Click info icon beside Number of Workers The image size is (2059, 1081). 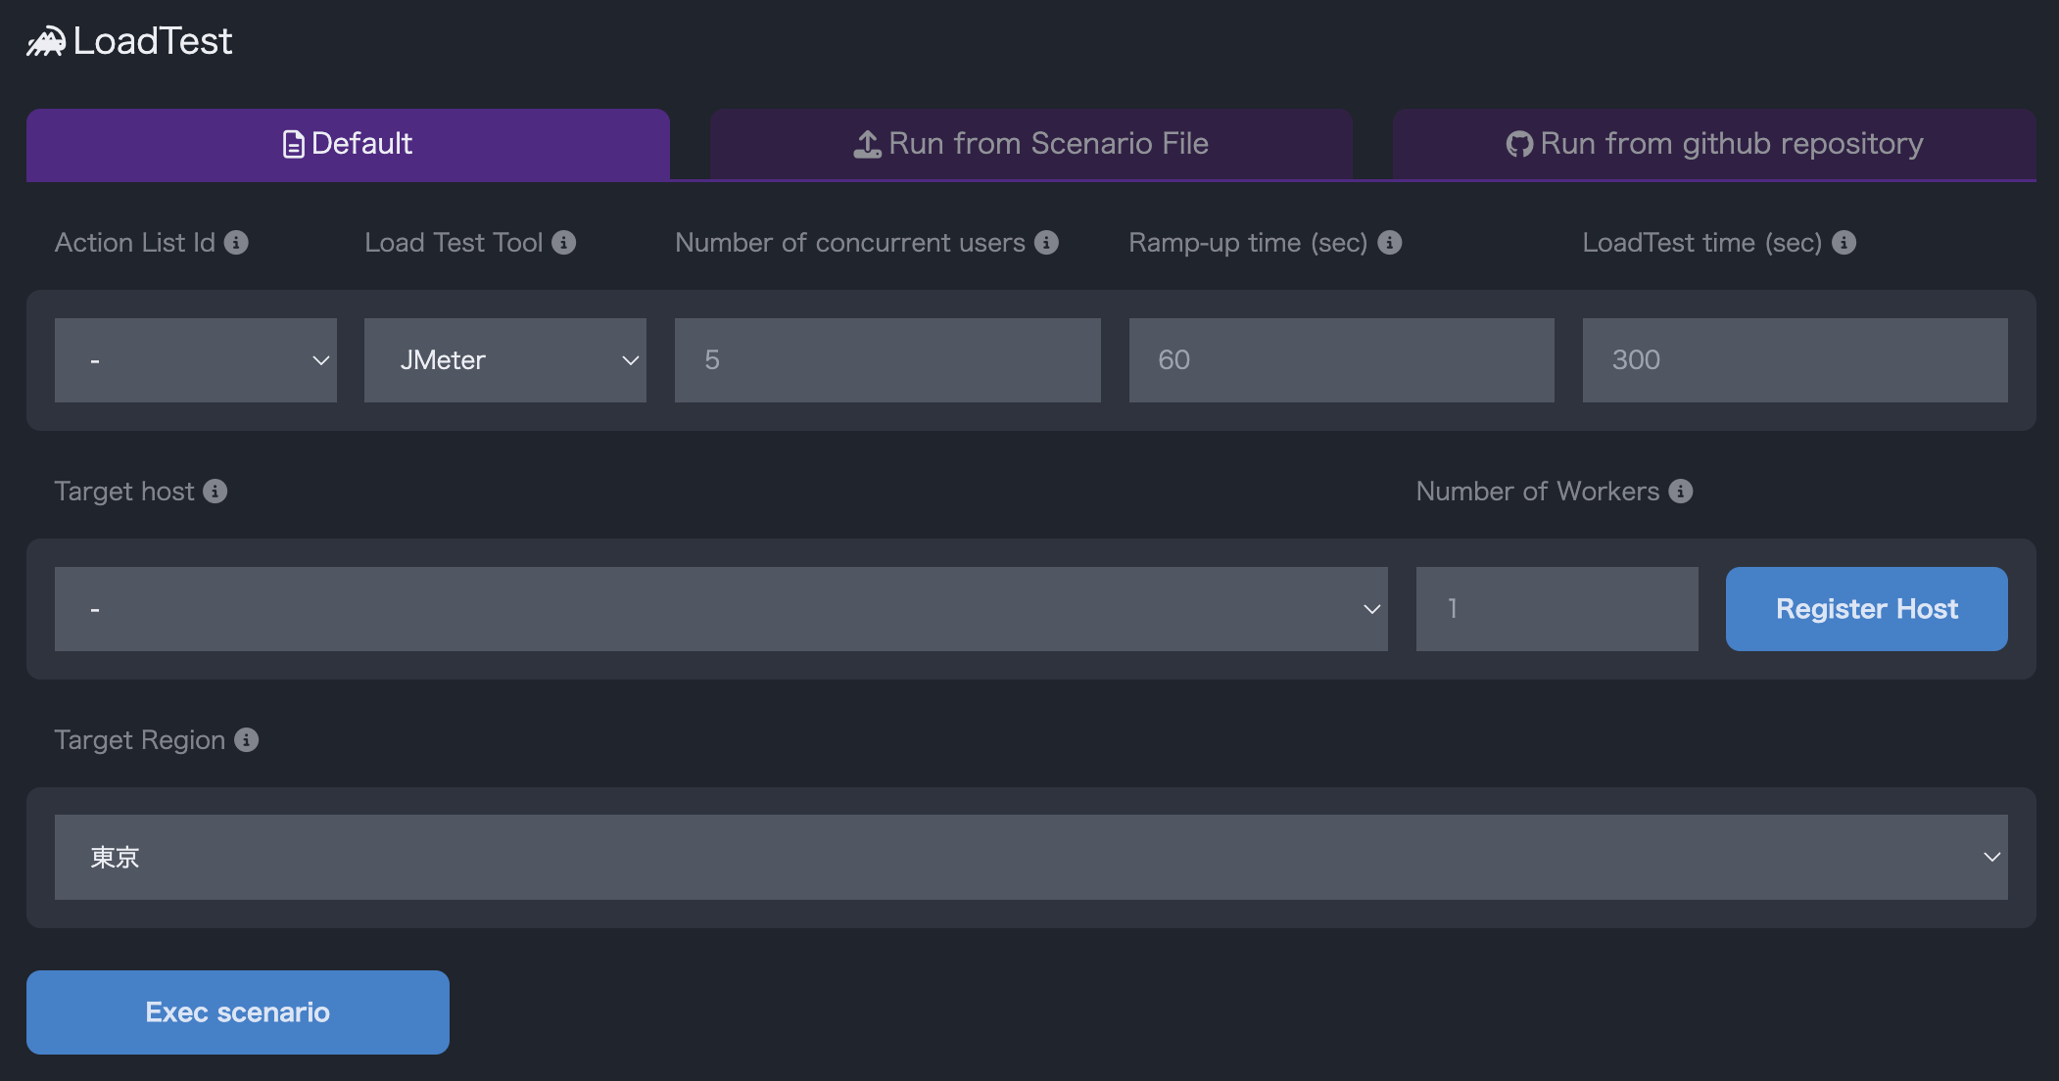1680,492
